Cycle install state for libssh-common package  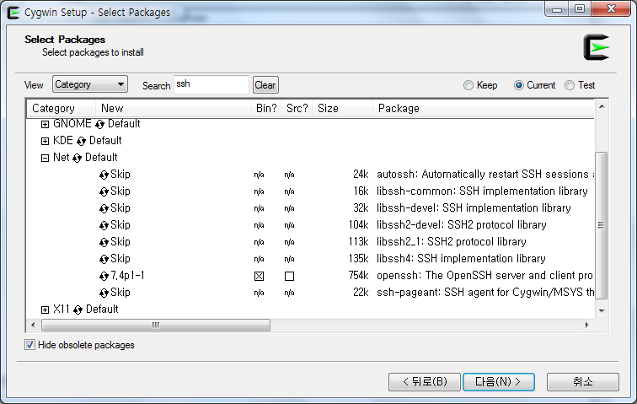(104, 191)
